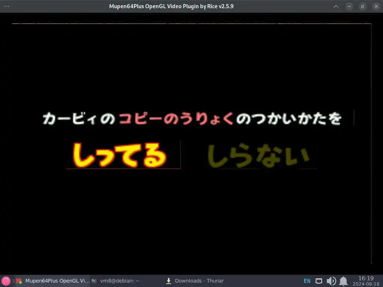Click the Thunar download arrow icon

click(169, 281)
